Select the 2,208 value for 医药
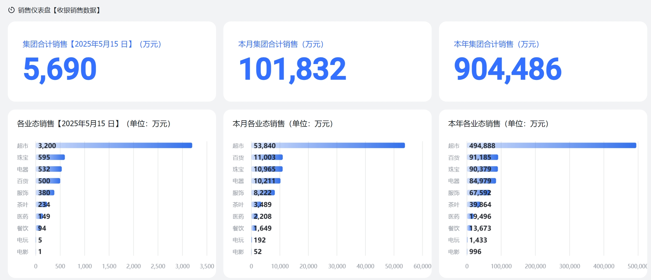The width and height of the screenshot is (651, 280). [x=263, y=216]
